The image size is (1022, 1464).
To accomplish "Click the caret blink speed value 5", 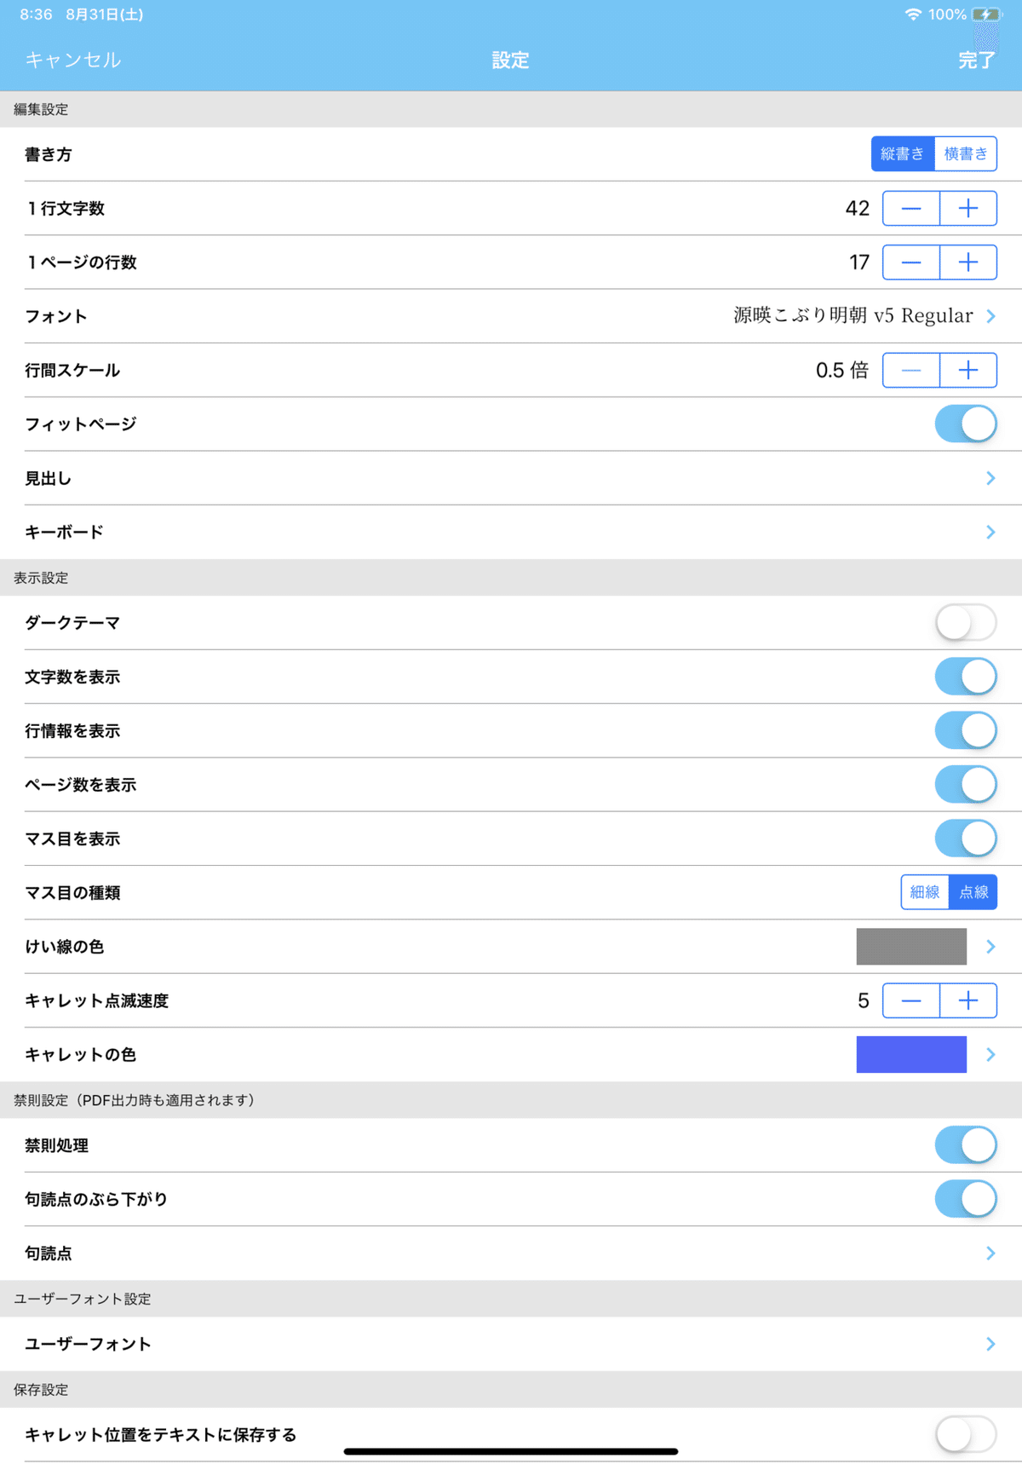I will [x=864, y=1000].
